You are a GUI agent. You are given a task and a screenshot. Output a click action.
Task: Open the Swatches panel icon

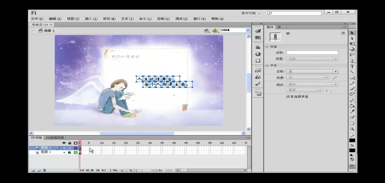coord(258,38)
